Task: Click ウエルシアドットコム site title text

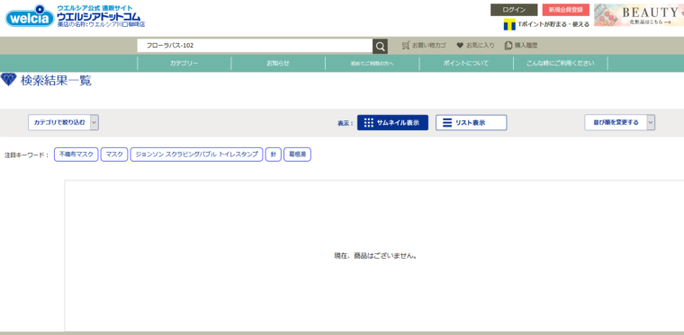Action: pyautogui.click(x=99, y=16)
